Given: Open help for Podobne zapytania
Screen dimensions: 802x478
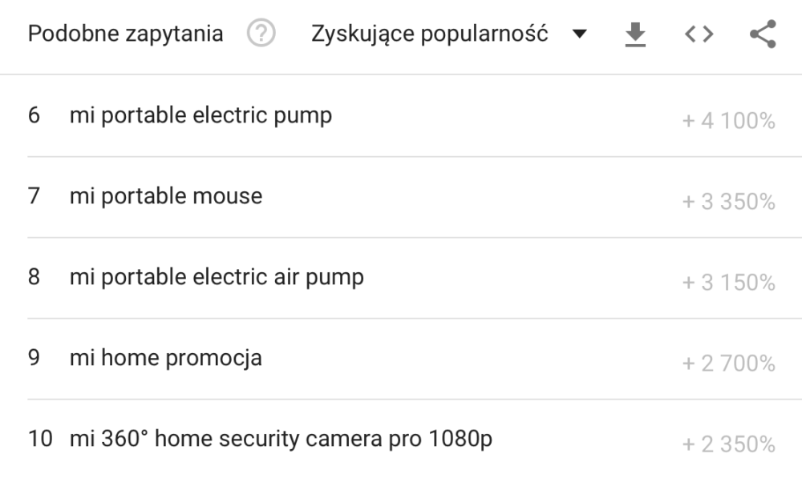Looking at the screenshot, I should pyautogui.click(x=261, y=33).
